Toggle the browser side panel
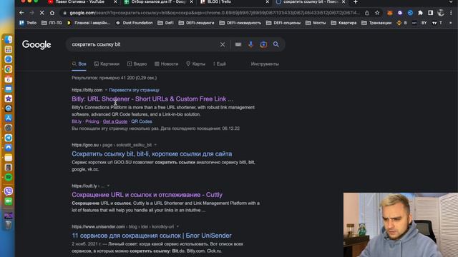Viewport: 458px width, 257px height. [431, 13]
